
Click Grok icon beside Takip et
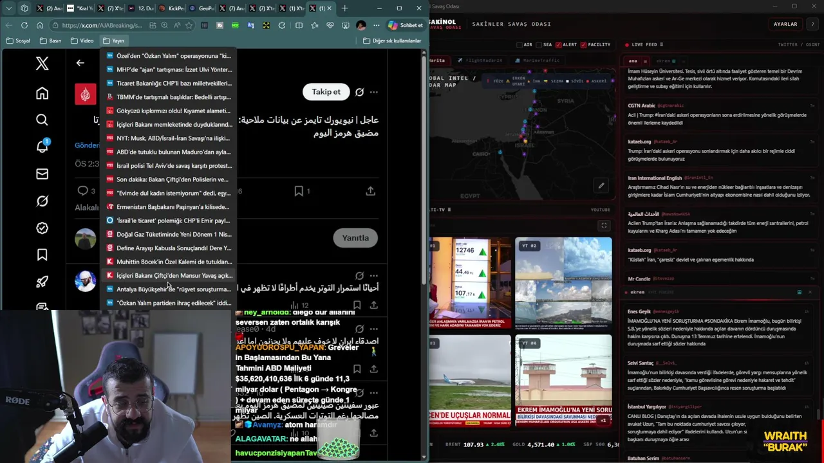[359, 92]
